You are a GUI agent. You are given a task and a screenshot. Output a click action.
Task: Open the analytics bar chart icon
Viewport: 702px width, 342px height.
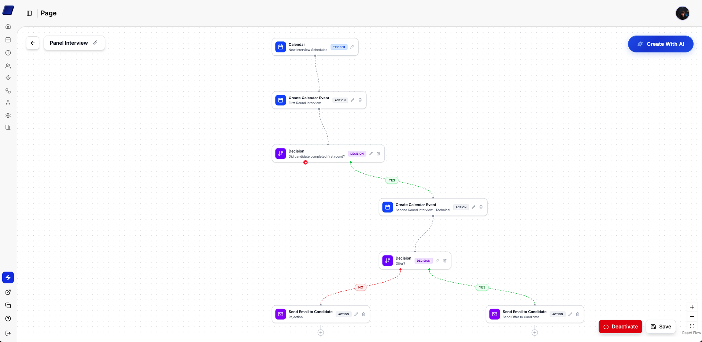[8, 127]
